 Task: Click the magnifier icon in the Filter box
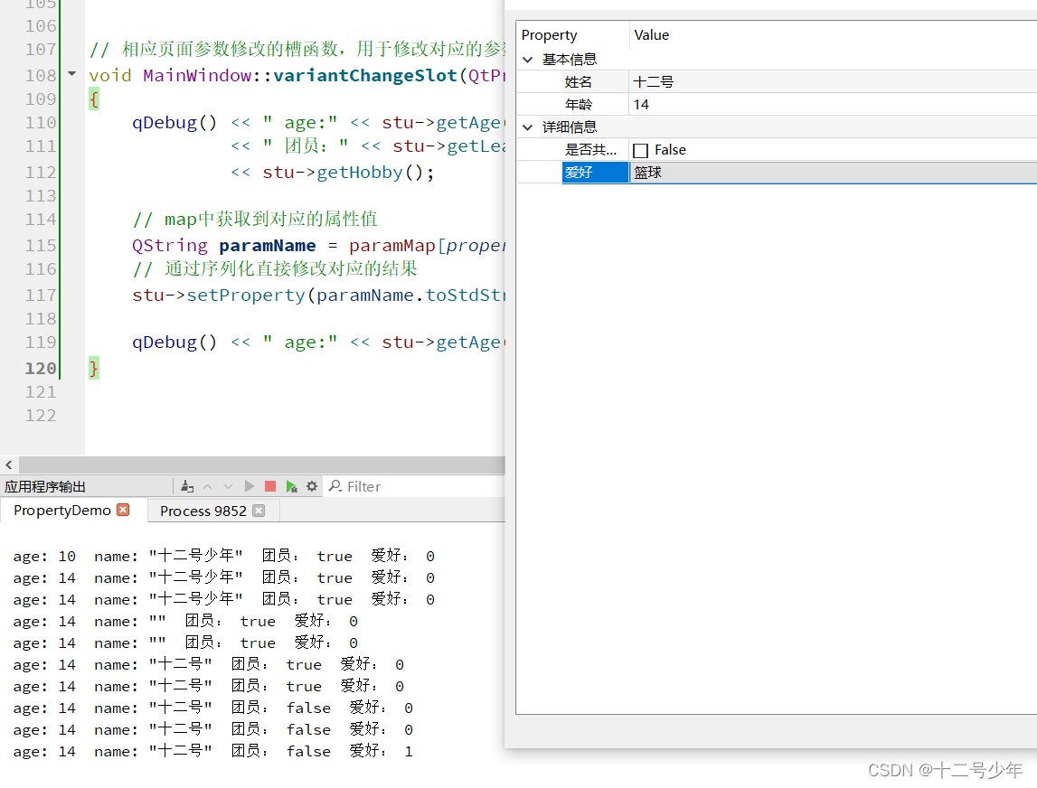click(x=335, y=486)
